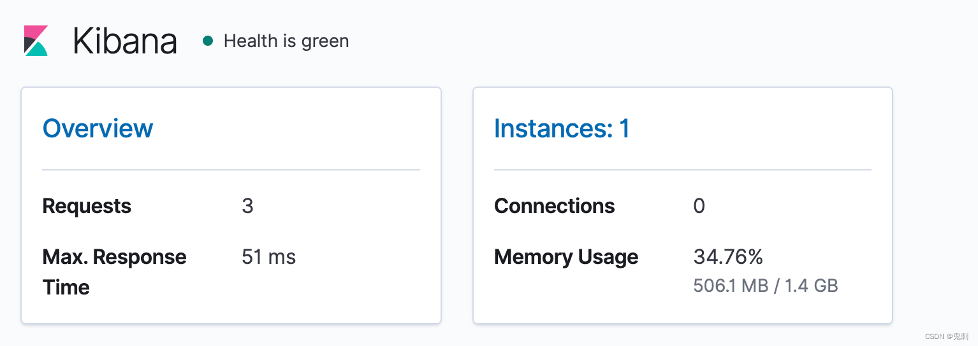Click the divider line under Overview
This screenshot has width=978, height=346.
(x=231, y=170)
